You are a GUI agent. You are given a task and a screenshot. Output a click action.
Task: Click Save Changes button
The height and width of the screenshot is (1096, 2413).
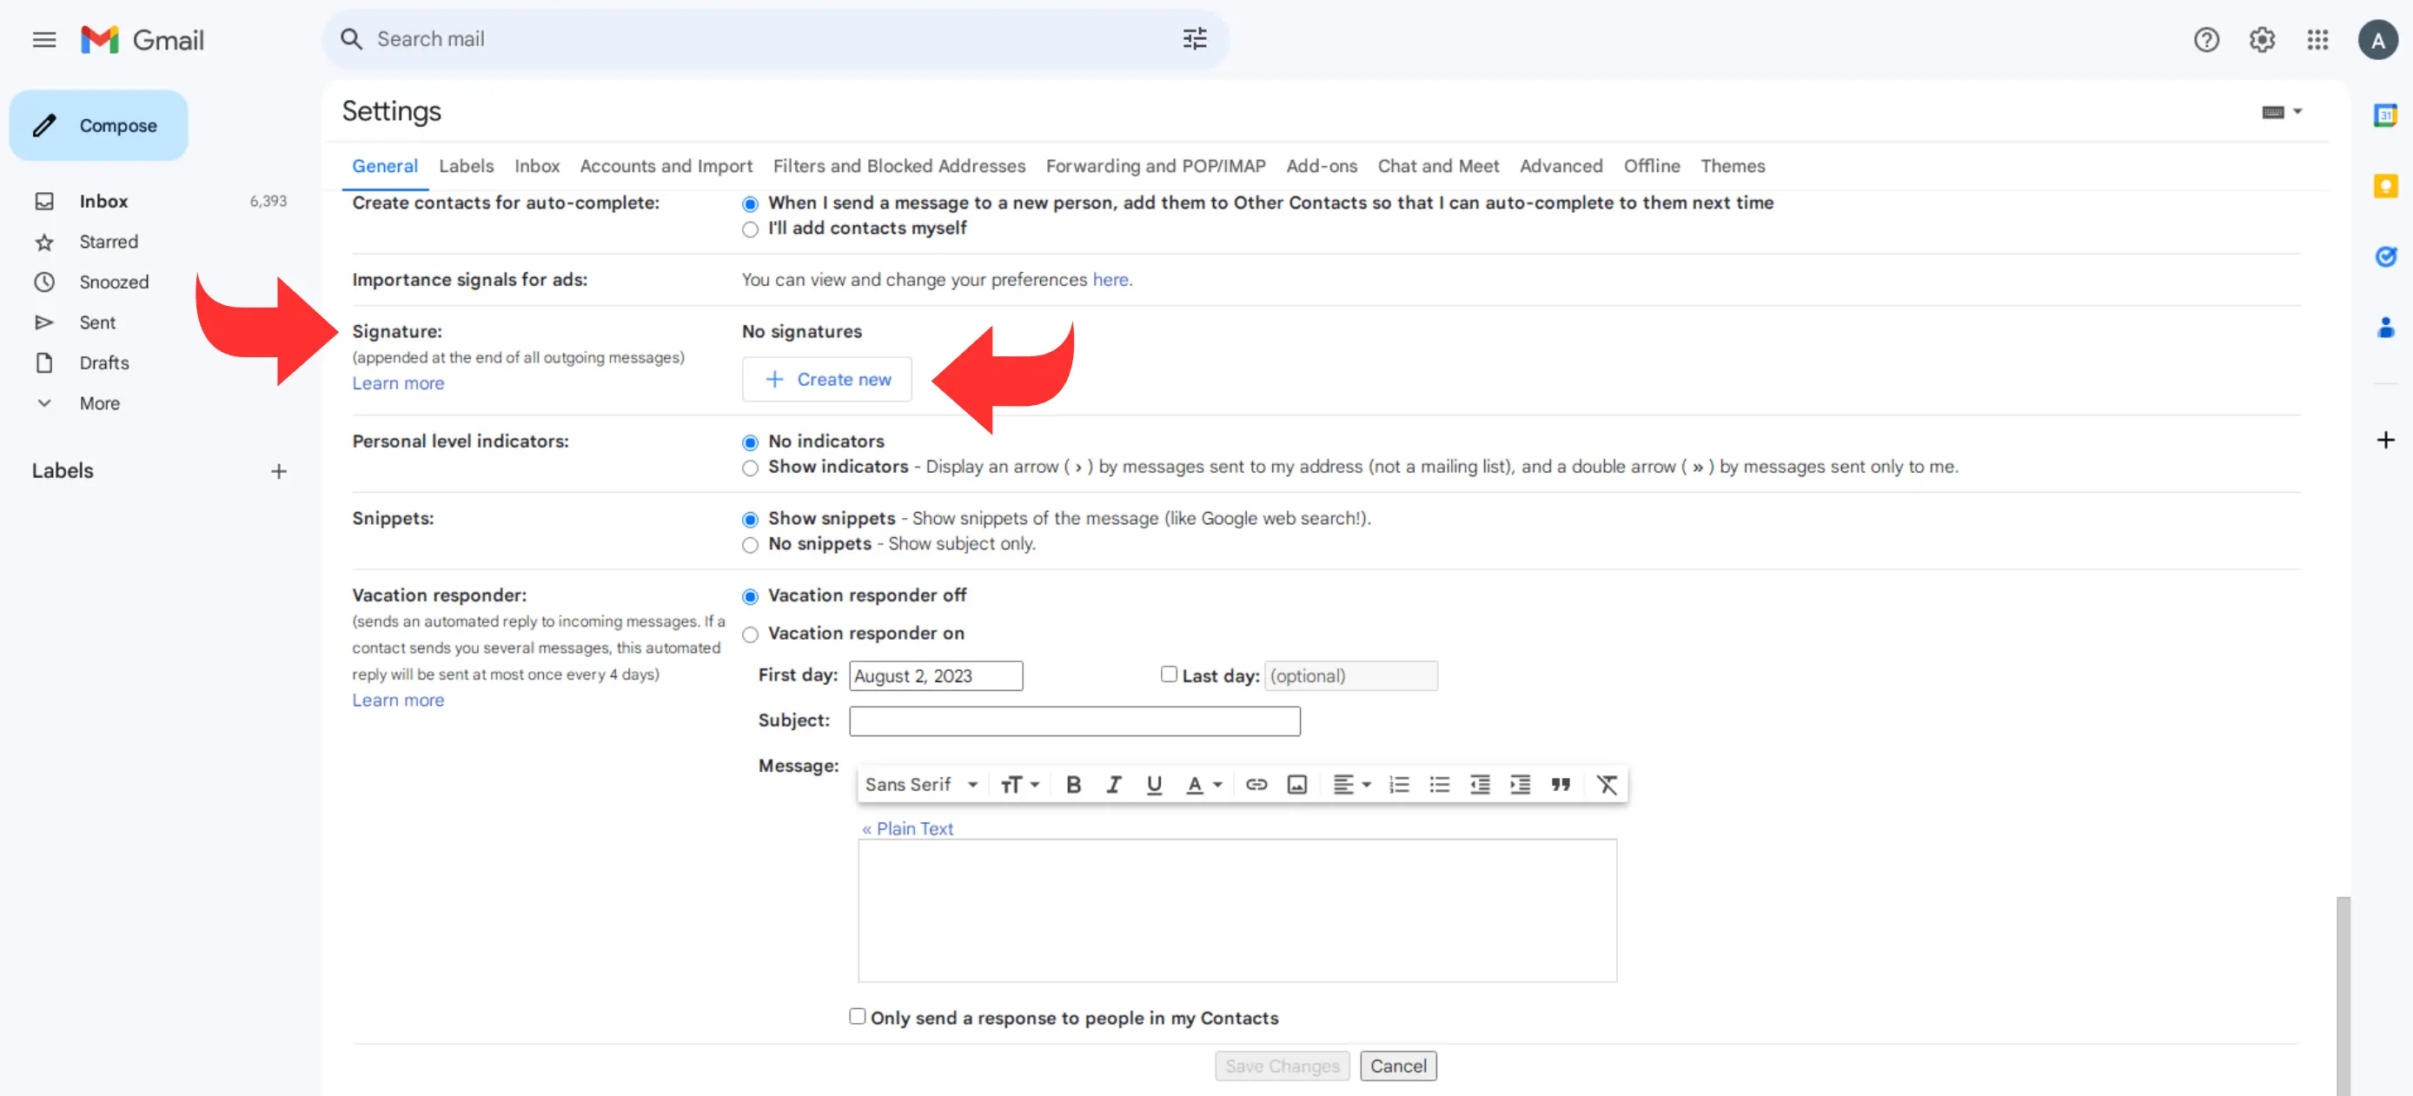pos(1282,1066)
